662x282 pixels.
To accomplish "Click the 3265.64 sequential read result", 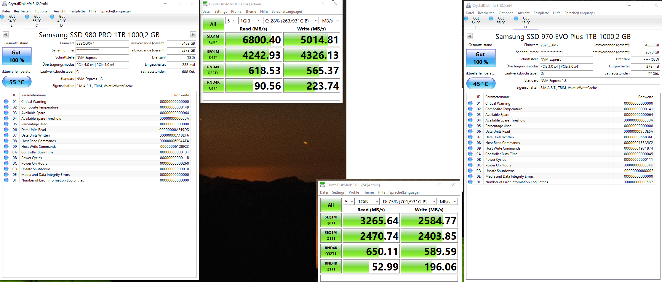I will [371, 221].
